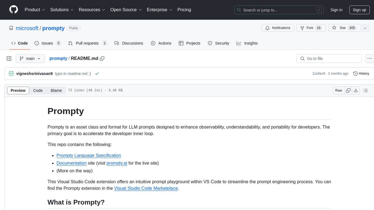374x210 pixels.
Task: Switch to Code view
Action: click(38, 90)
